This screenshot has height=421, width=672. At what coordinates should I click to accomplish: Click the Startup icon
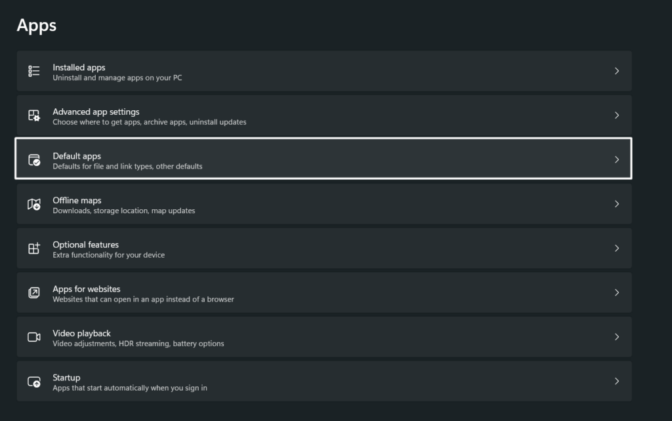pyautogui.click(x=34, y=381)
